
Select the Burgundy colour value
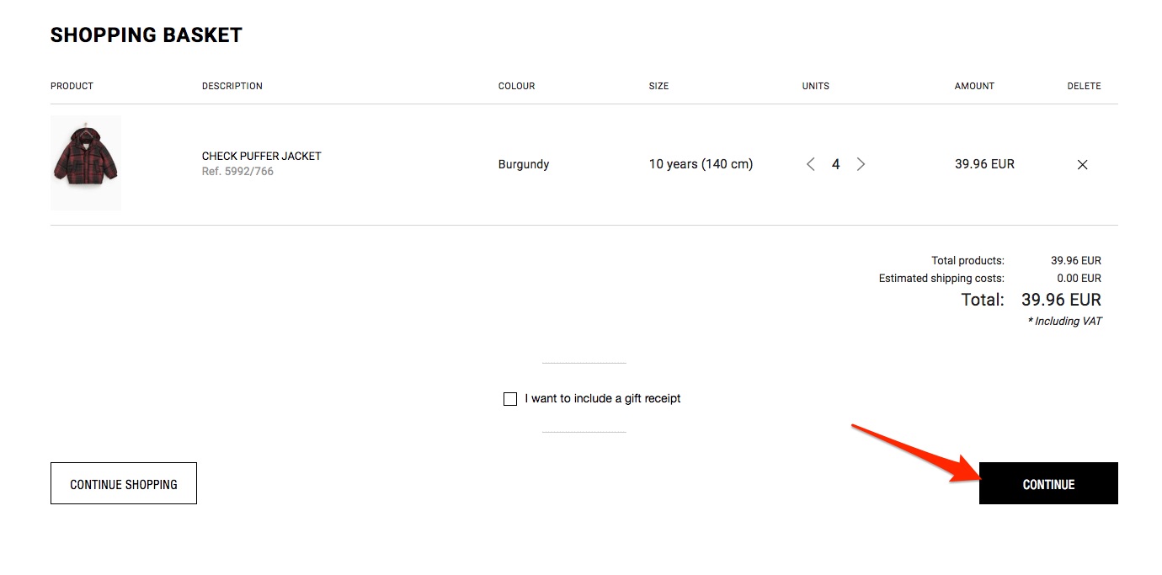click(524, 165)
